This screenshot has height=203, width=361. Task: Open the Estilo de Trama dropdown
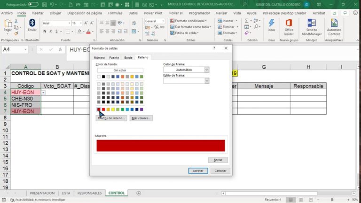coord(206,81)
